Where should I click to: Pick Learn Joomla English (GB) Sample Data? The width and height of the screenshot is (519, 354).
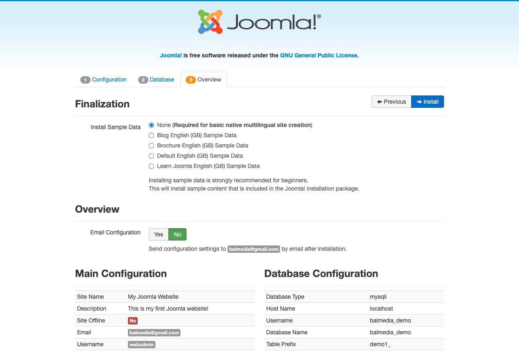point(152,166)
